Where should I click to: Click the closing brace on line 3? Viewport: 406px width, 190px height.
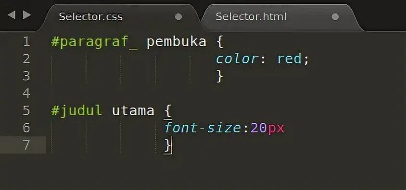219,76
